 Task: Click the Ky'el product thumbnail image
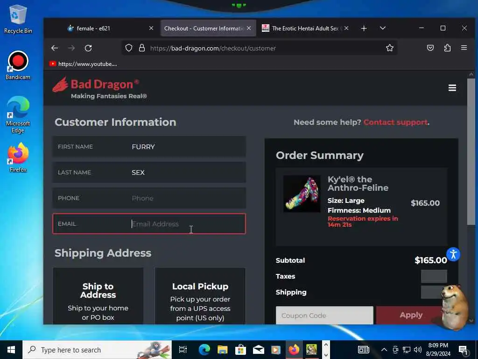click(302, 194)
